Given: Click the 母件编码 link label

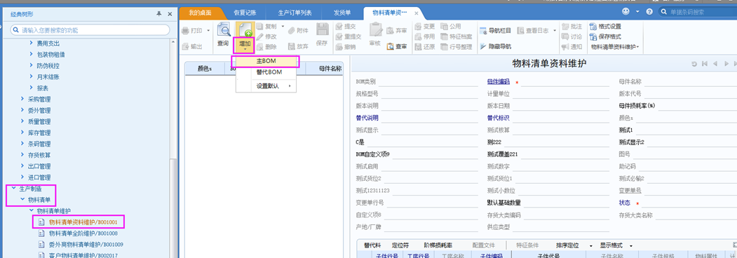Looking at the screenshot, I should click(x=498, y=82).
